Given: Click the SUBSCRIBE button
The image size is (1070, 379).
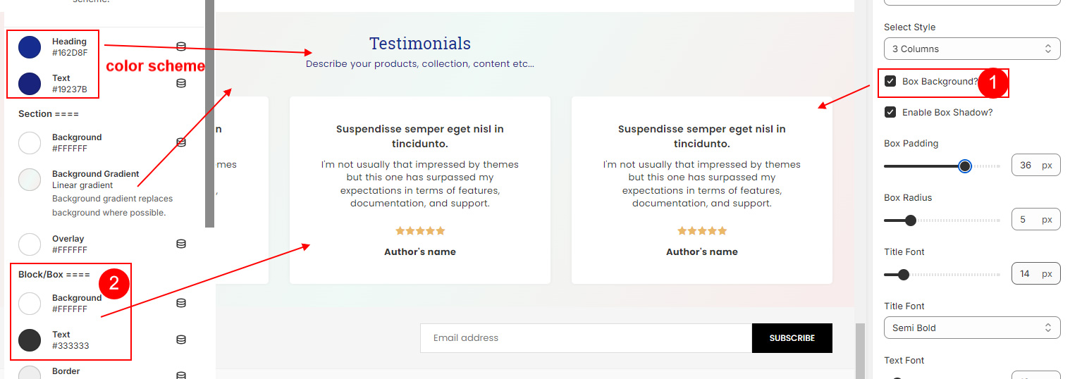Looking at the screenshot, I should click(x=792, y=338).
